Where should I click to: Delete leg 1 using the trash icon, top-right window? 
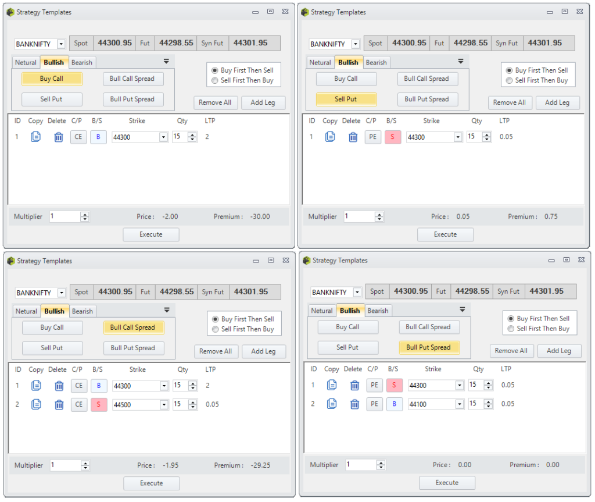tap(353, 136)
